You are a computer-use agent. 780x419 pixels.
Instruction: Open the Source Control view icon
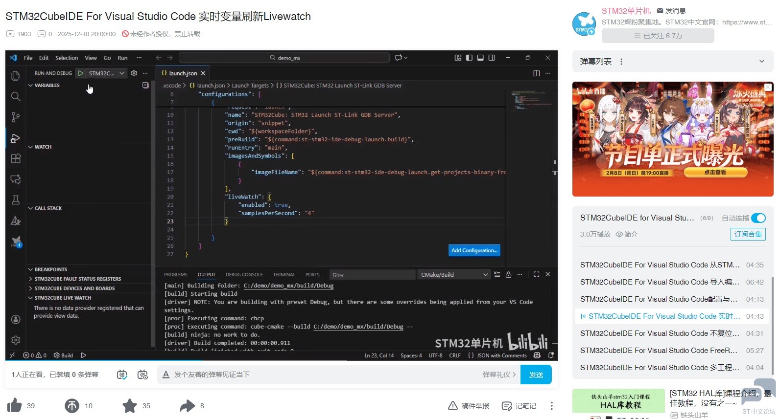click(x=16, y=117)
